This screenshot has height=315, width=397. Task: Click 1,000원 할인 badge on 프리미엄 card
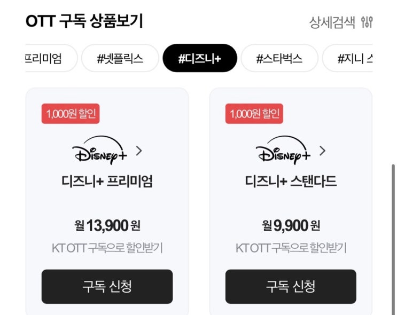click(x=71, y=114)
